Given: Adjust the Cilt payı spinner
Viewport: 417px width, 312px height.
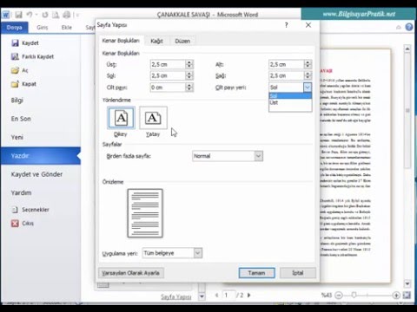Looking at the screenshot, I should (189, 88).
